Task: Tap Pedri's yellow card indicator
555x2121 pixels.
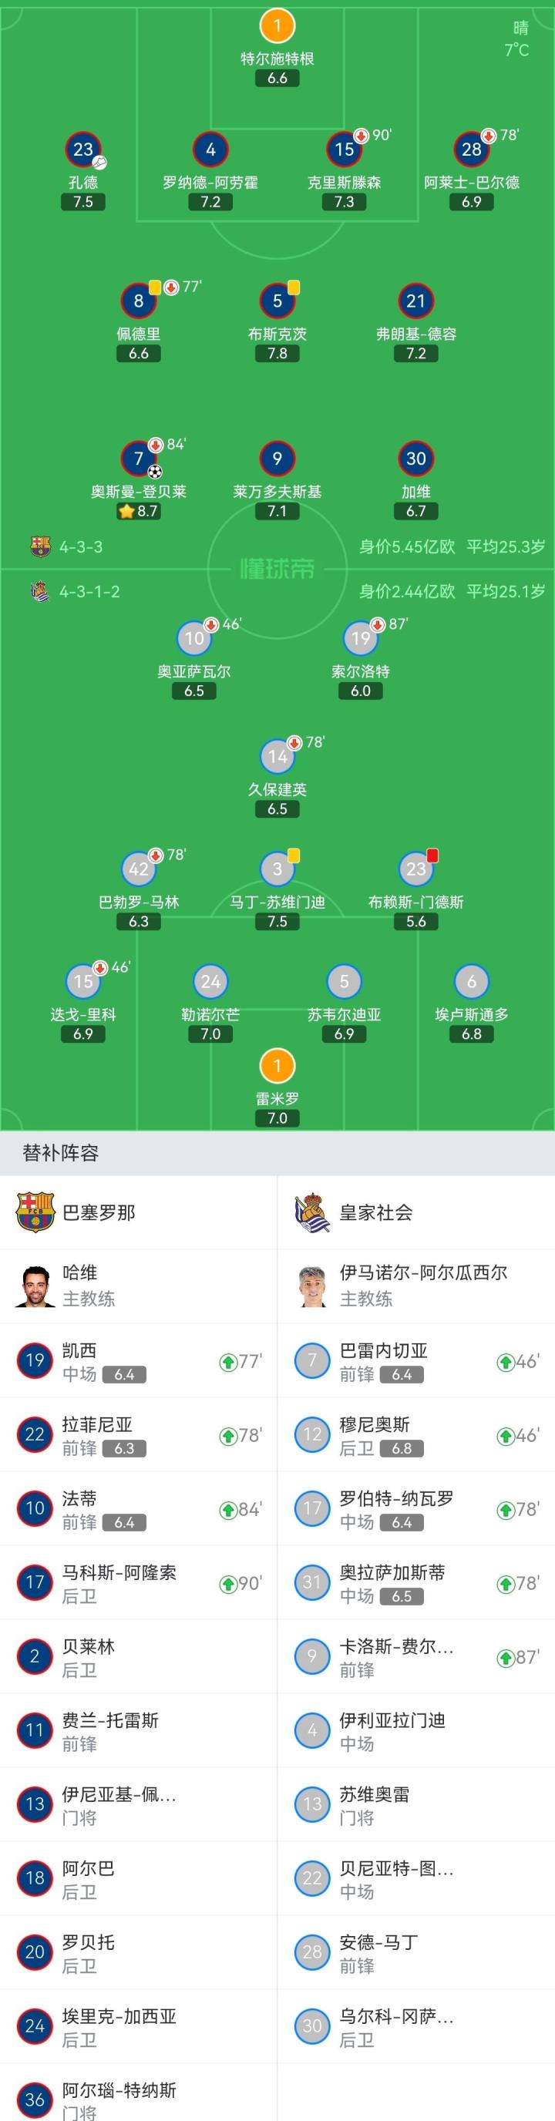Action: point(155,287)
